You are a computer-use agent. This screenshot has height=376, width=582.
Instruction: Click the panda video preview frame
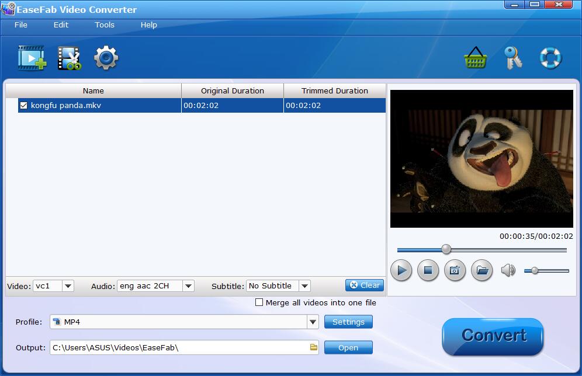click(x=481, y=159)
